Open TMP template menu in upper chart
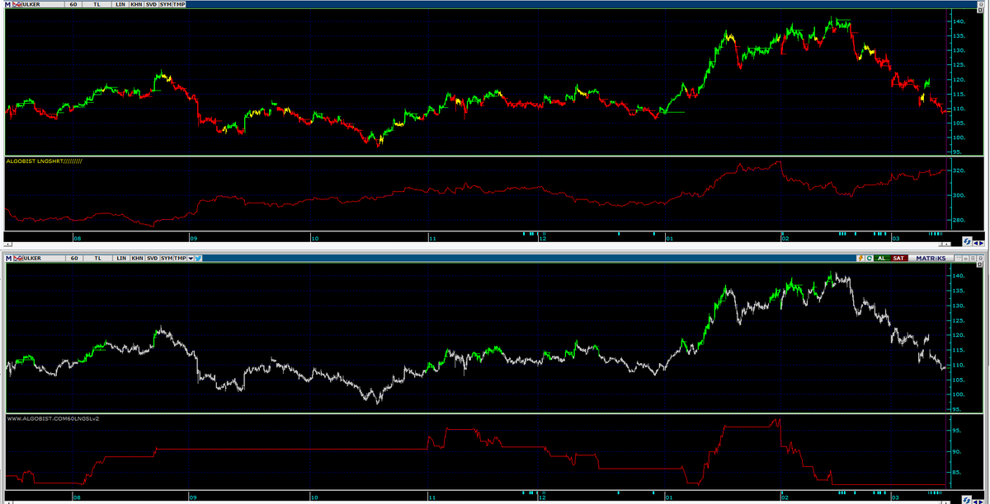990x504 pixels. 179,4
